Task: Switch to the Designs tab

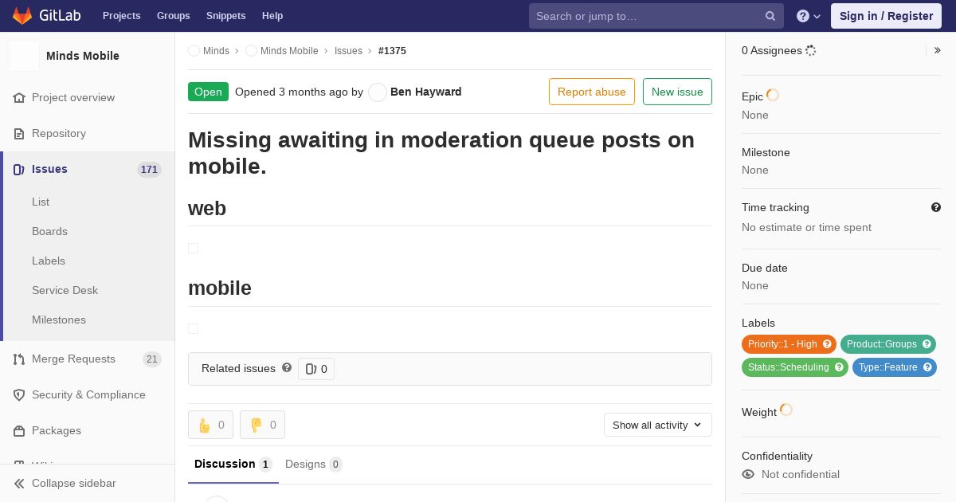Action: 313,465
